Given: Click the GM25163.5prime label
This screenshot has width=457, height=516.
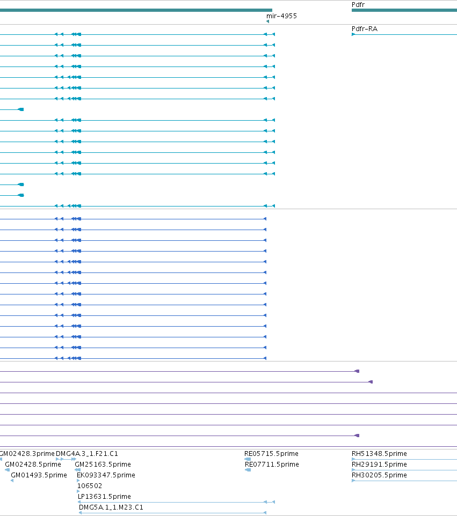Looking at the screenshot, I should pyautogui.click(x=103, y=465).
